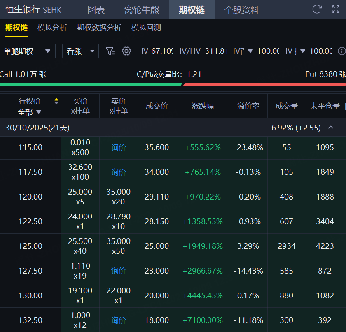Open the 个股资料 tab

[x=241, y=9]
